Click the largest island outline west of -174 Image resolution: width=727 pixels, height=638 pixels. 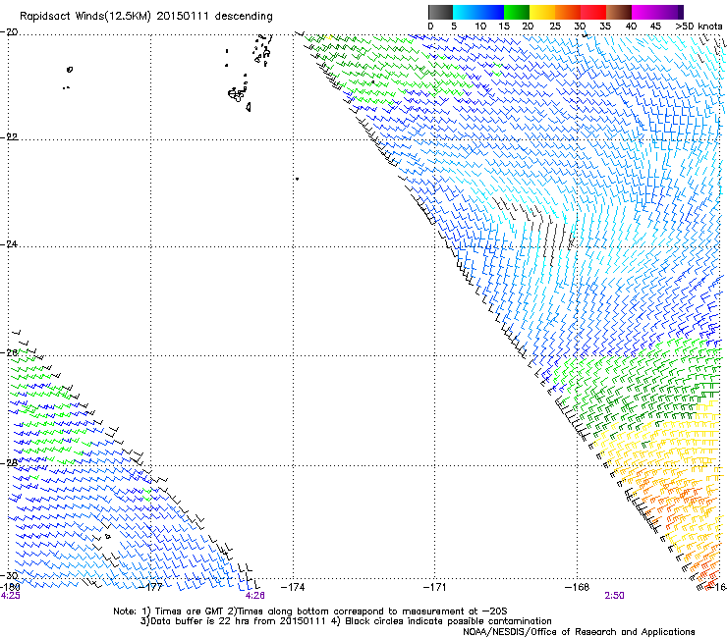[237, 94]
